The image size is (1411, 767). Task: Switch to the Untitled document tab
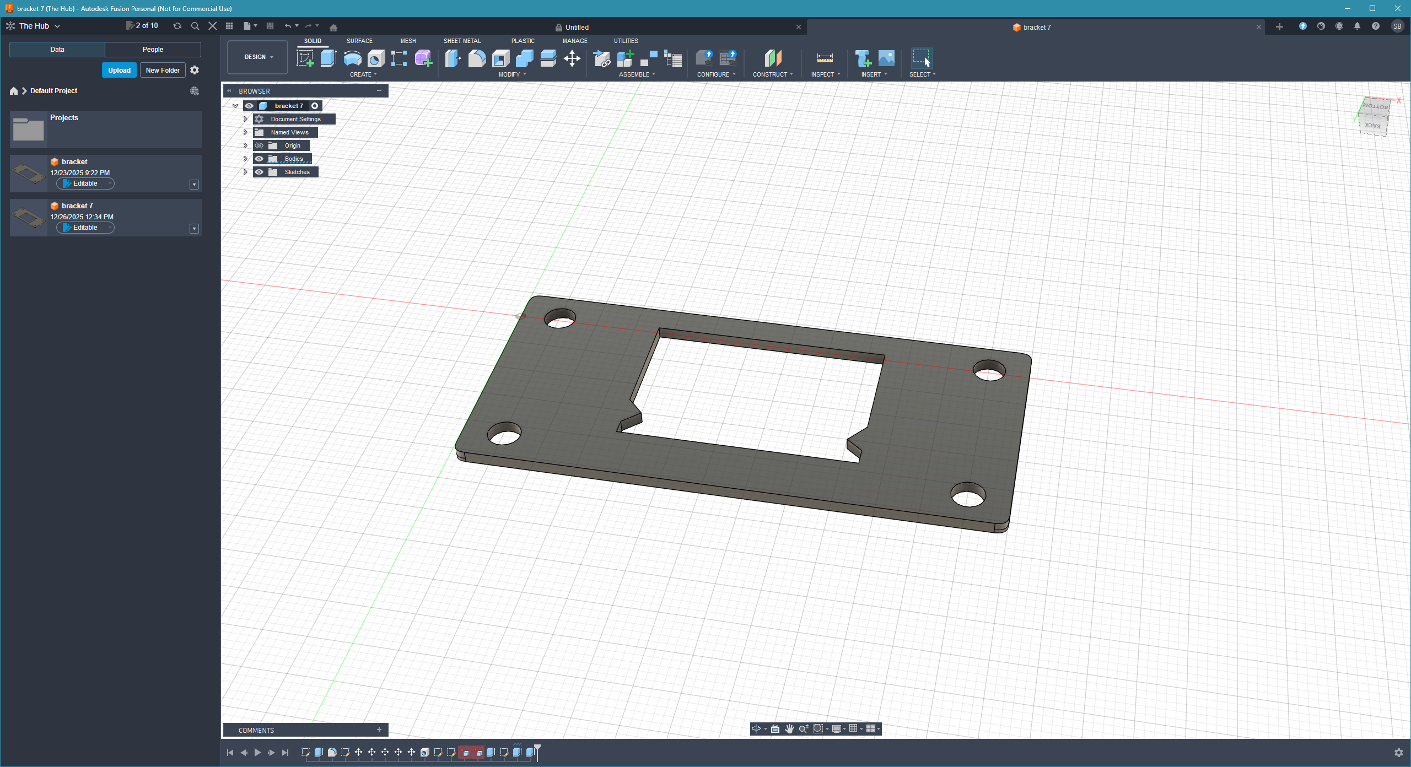(x=577, y=27)
